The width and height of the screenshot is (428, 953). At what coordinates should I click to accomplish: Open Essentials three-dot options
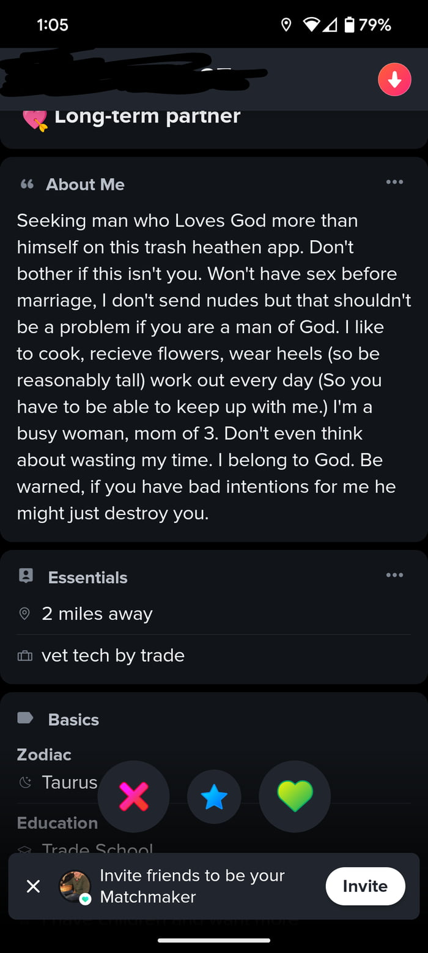394,575
